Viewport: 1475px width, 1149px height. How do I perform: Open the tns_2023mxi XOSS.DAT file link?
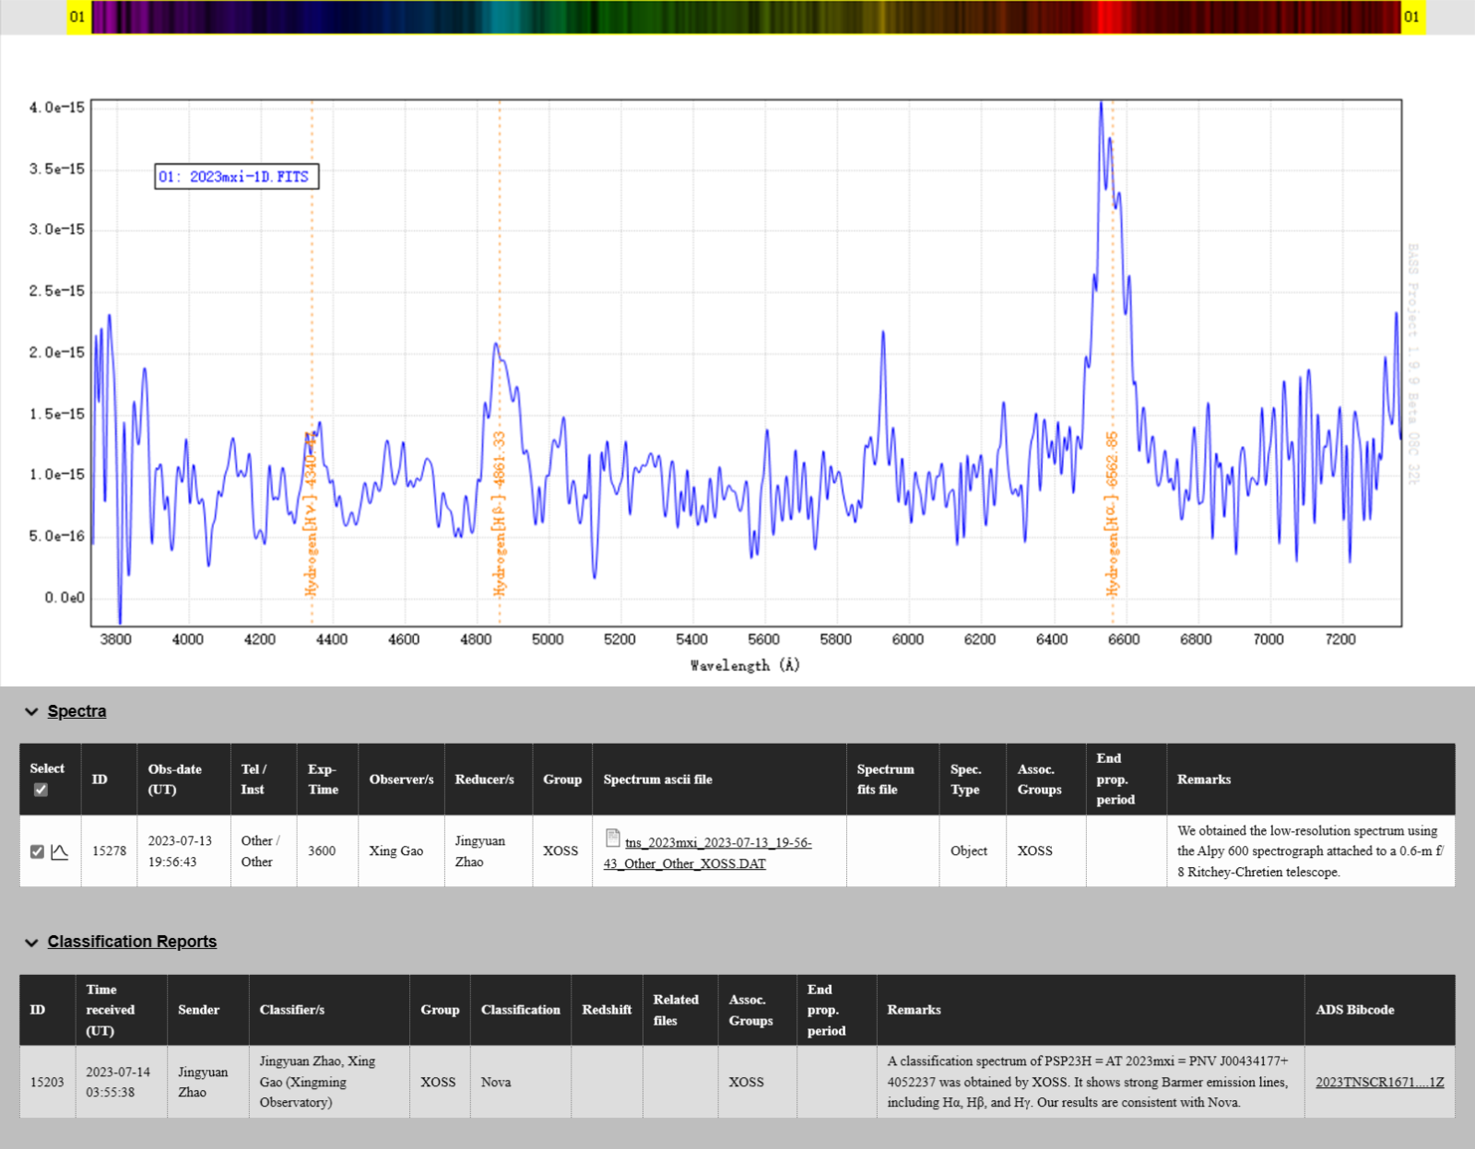click(707, 852)
